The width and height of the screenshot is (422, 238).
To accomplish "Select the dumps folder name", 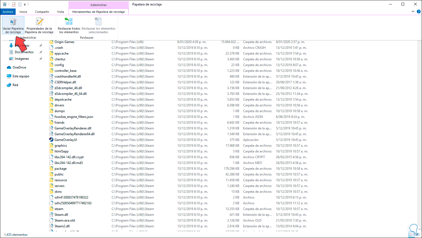I will click(60, 111).
